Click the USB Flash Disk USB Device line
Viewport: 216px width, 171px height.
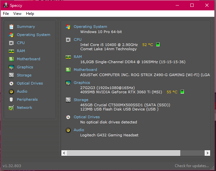tap(119, 109)
